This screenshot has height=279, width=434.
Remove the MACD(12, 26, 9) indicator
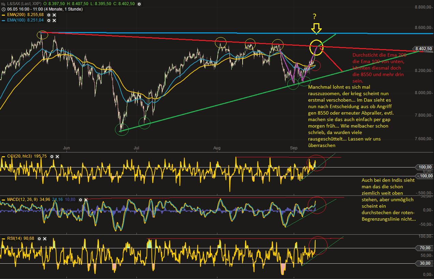[86, 200]
